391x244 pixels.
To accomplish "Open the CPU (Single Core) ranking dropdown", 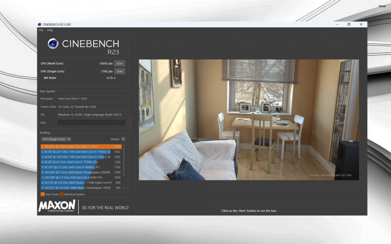I will [x=56, y=139].
